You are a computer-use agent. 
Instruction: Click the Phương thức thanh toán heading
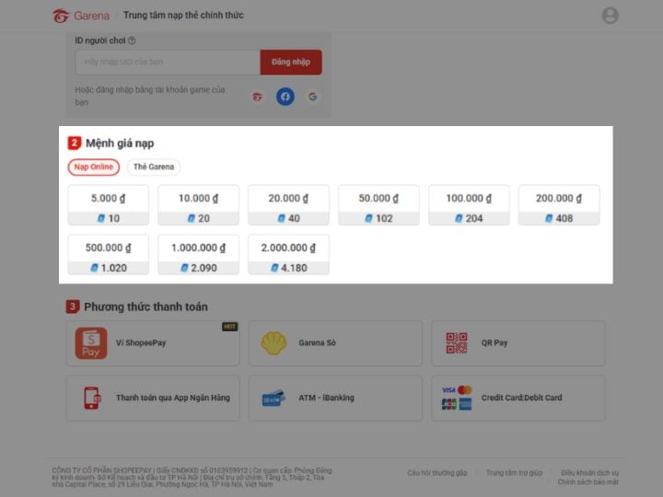[145, 306]
